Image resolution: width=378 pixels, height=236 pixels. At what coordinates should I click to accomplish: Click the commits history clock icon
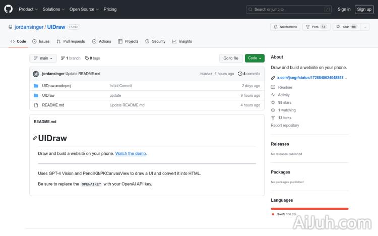click(x=240, y=74)
